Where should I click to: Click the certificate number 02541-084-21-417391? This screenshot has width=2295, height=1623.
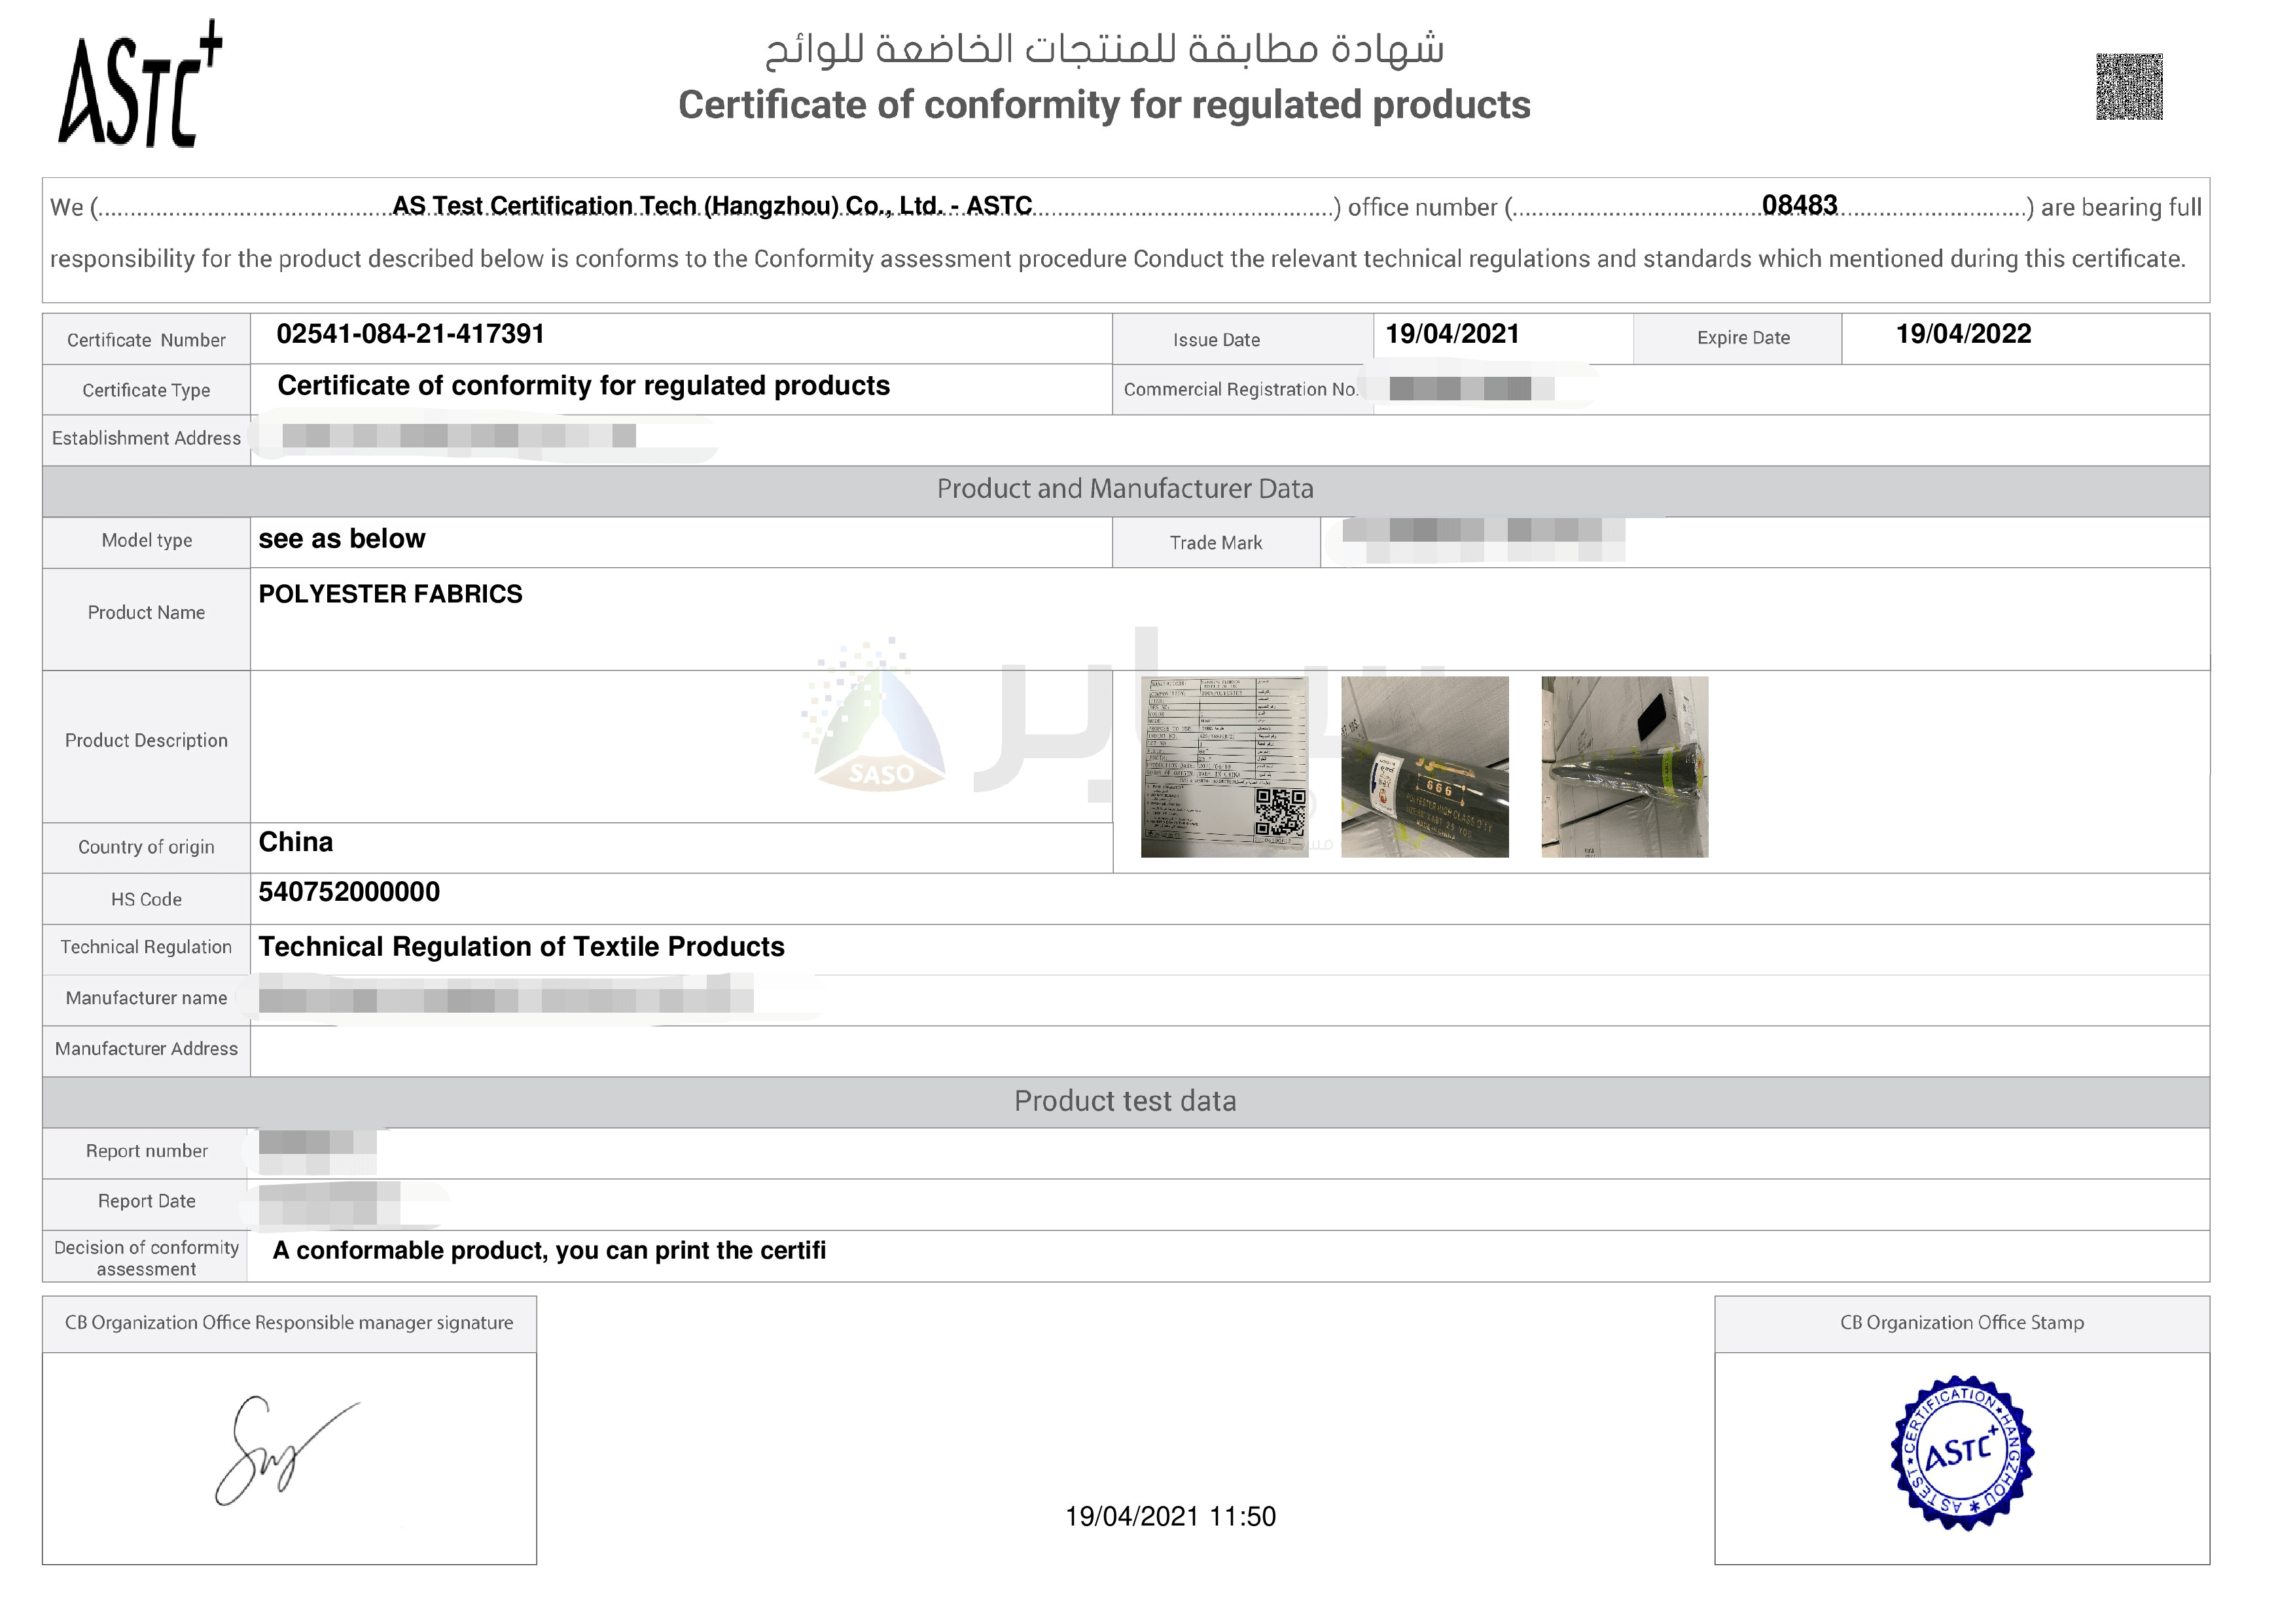[410, 334]
